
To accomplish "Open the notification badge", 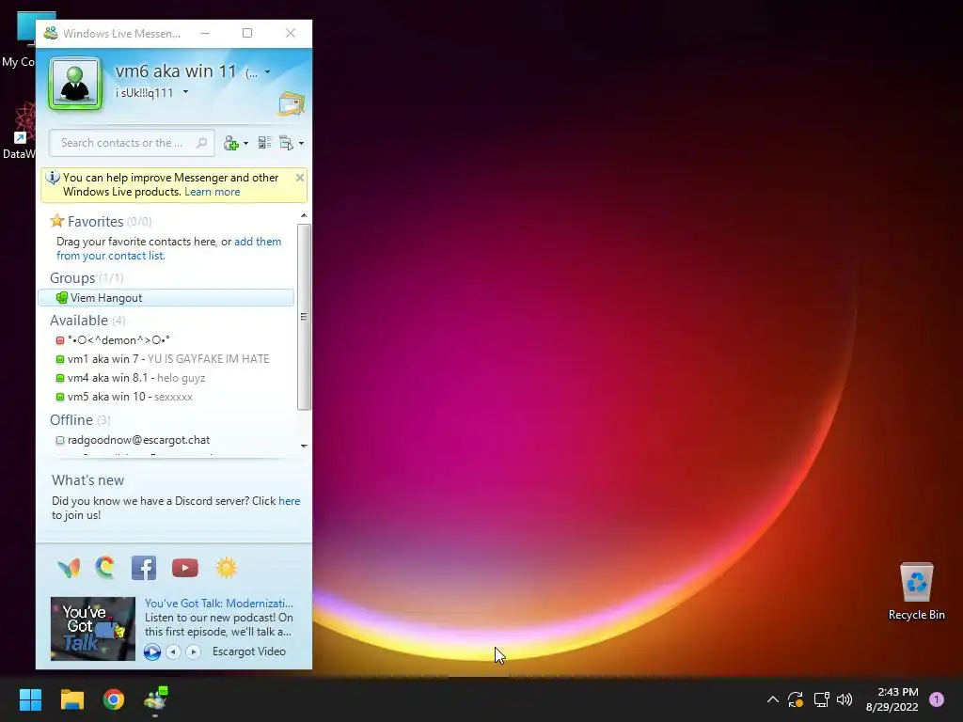I will pyautogui.click(x=937, y=699).
